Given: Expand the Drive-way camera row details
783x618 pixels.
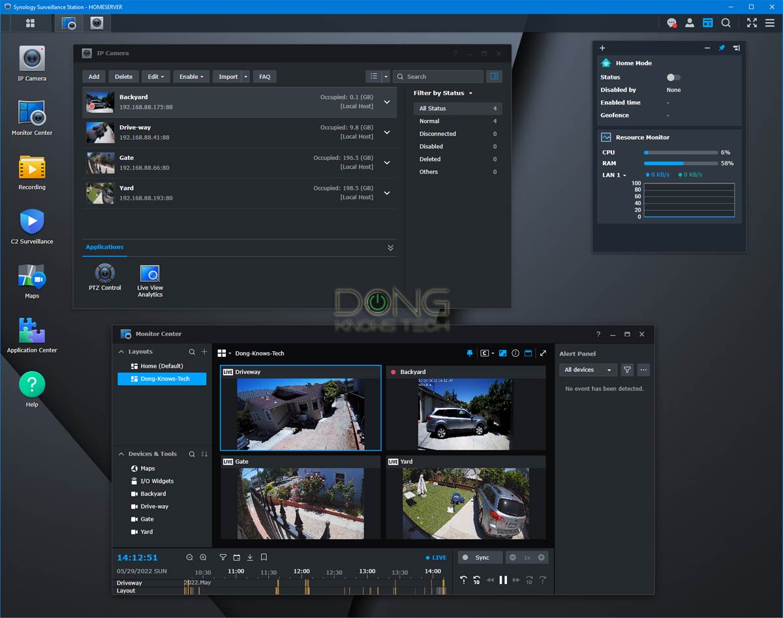Looking at the screenshot, I should (x=387, y=132).
